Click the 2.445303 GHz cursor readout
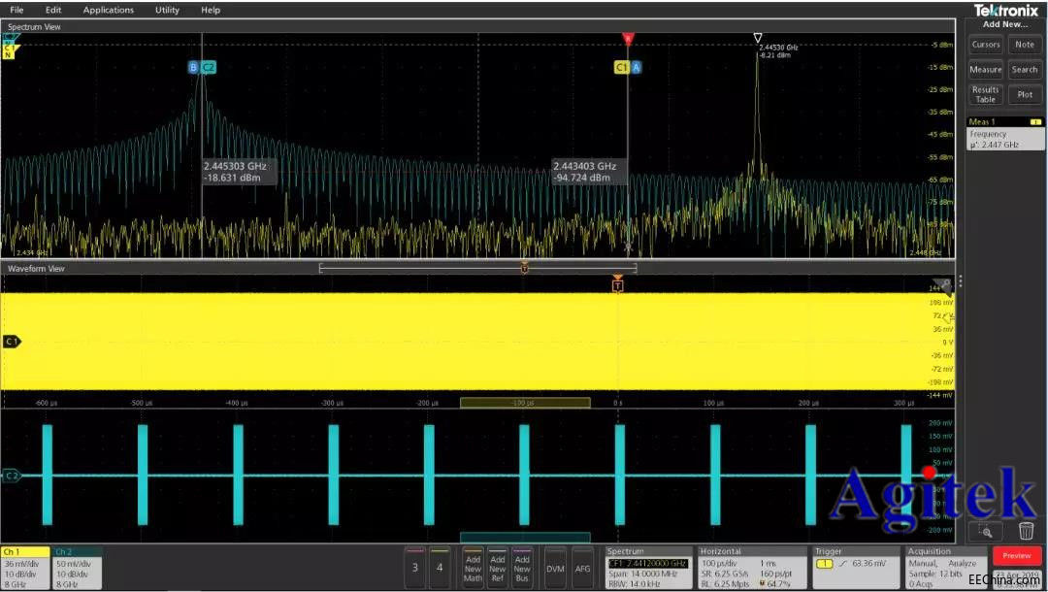1048x592 pixels. click(x=240, y=172)
